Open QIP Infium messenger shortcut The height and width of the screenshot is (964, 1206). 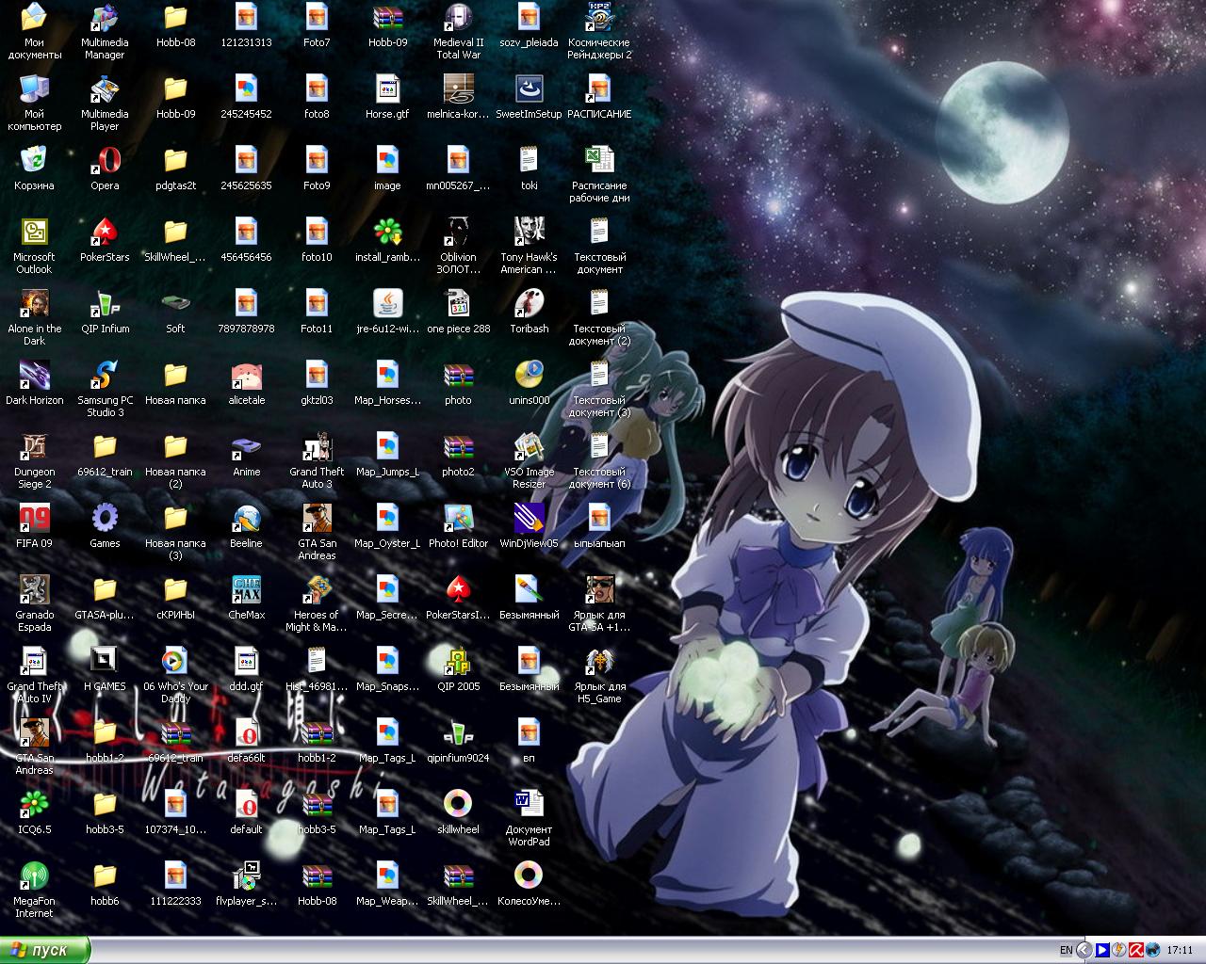[x=105, y=303]
